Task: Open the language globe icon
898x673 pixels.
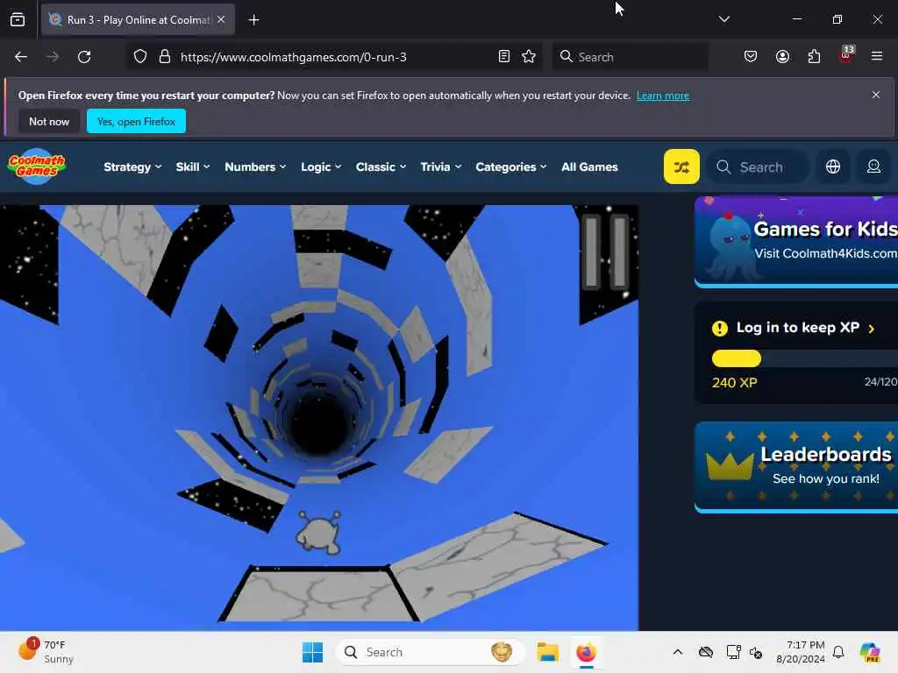Action: (x=833, y=166)
